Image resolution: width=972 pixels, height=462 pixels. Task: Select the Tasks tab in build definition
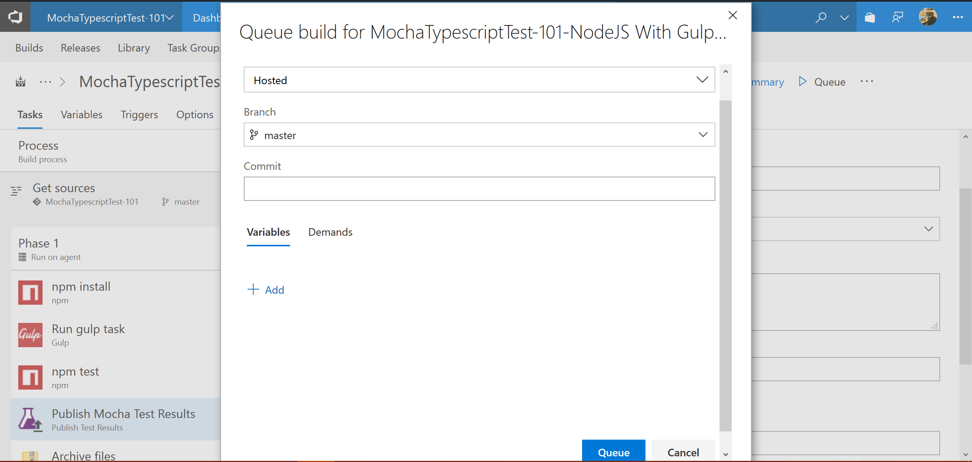30,114
